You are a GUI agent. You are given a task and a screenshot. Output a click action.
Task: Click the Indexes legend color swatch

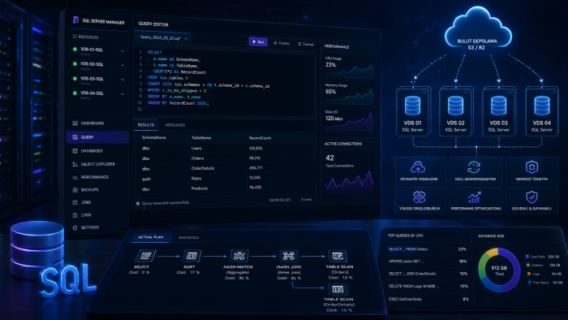528,266
